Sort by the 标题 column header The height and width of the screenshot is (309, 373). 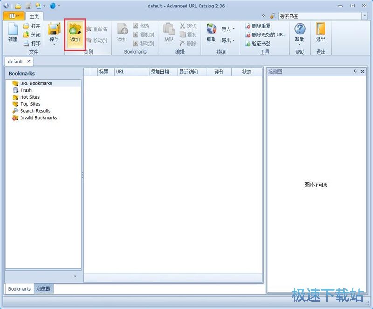click(x=106, y=72)
